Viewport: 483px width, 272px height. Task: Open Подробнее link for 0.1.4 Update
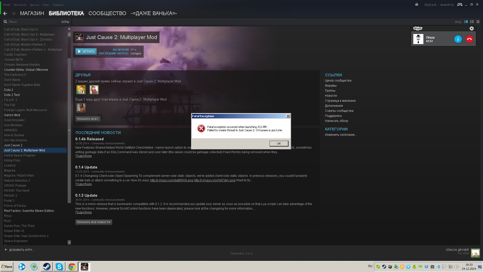[x=84, y=184]
